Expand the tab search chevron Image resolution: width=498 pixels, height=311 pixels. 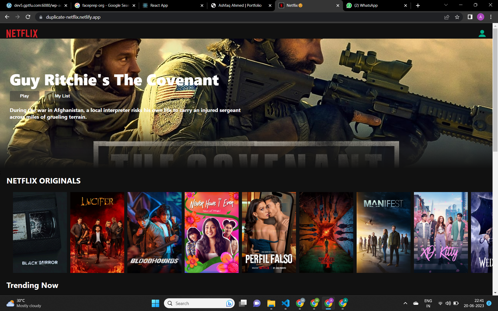pos(446,5)
